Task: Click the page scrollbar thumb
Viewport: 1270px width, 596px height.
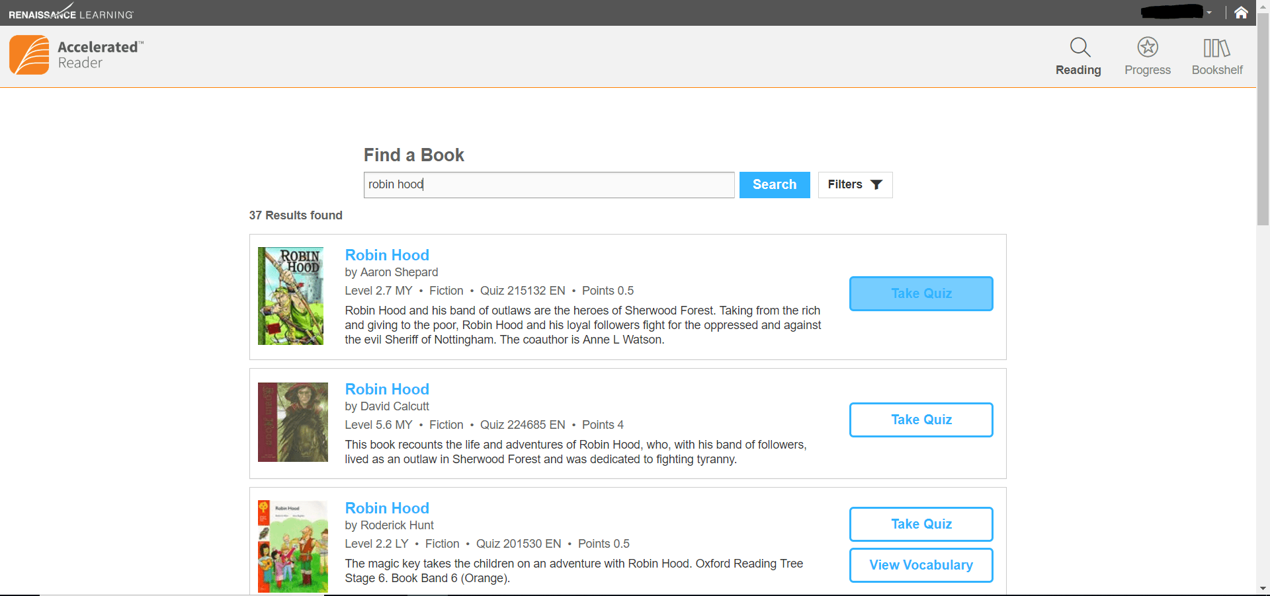Action: tap(1263, 119)
